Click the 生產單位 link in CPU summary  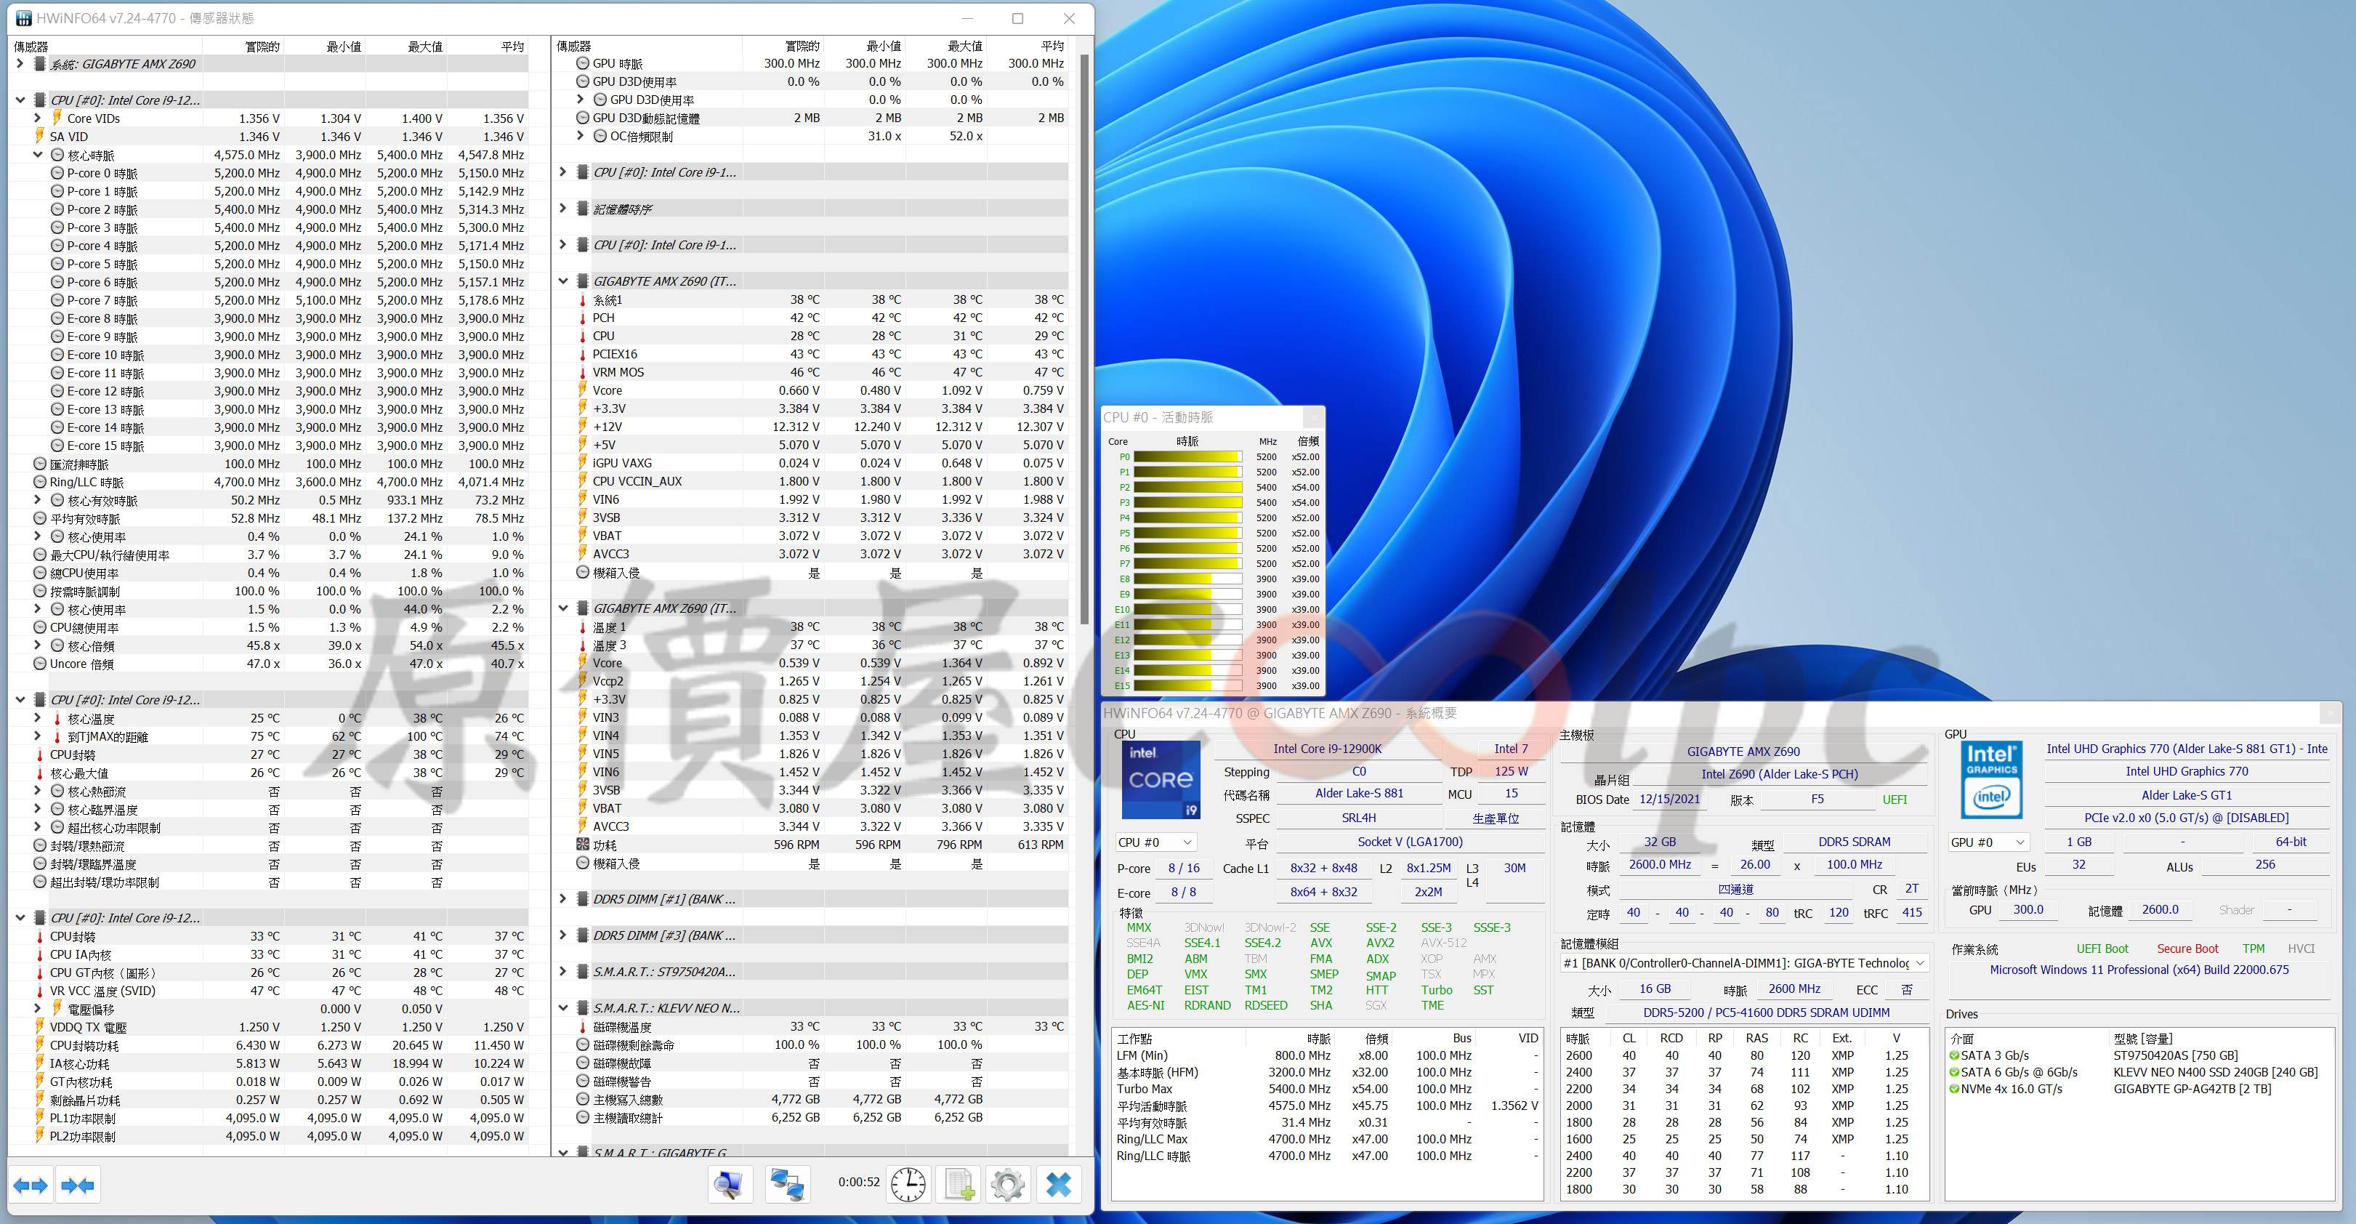[x=1496, y=818]
